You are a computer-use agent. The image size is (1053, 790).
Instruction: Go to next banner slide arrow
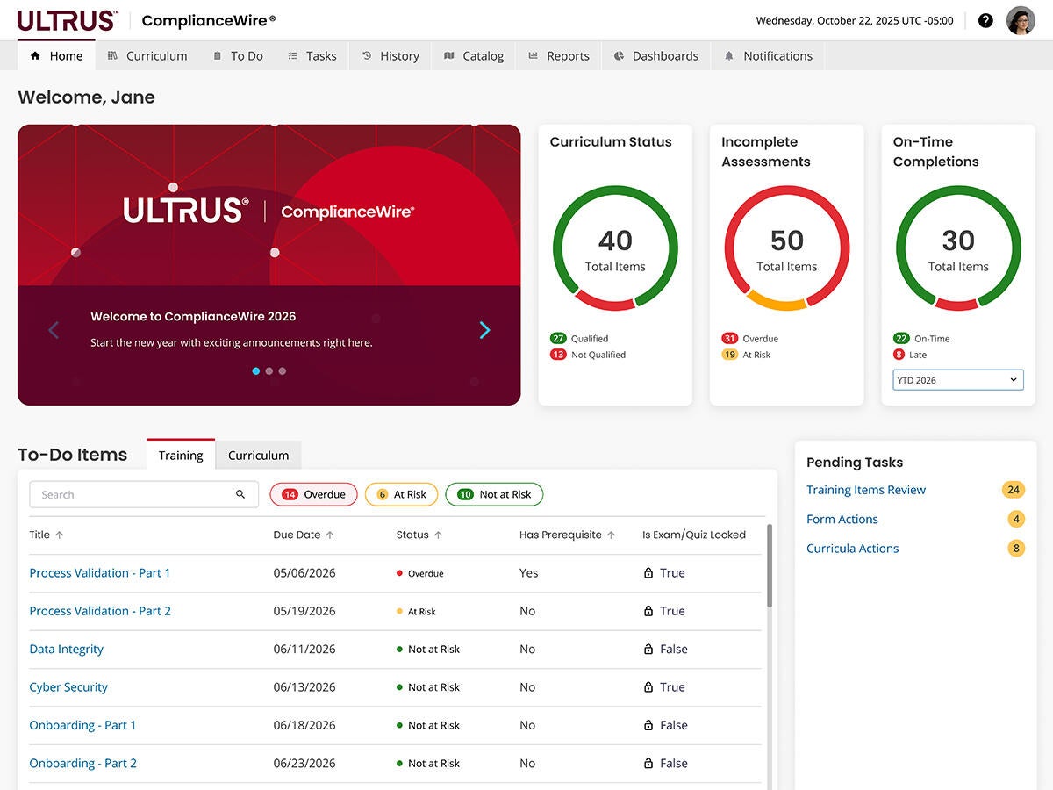(484, 330)
